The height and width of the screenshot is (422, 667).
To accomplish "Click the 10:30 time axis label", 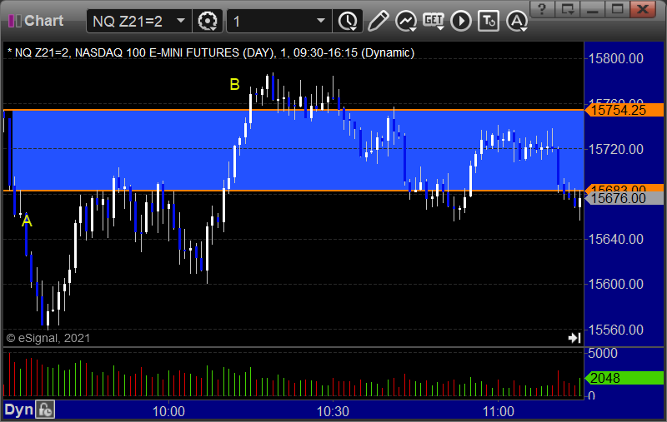I will (333, 411).
